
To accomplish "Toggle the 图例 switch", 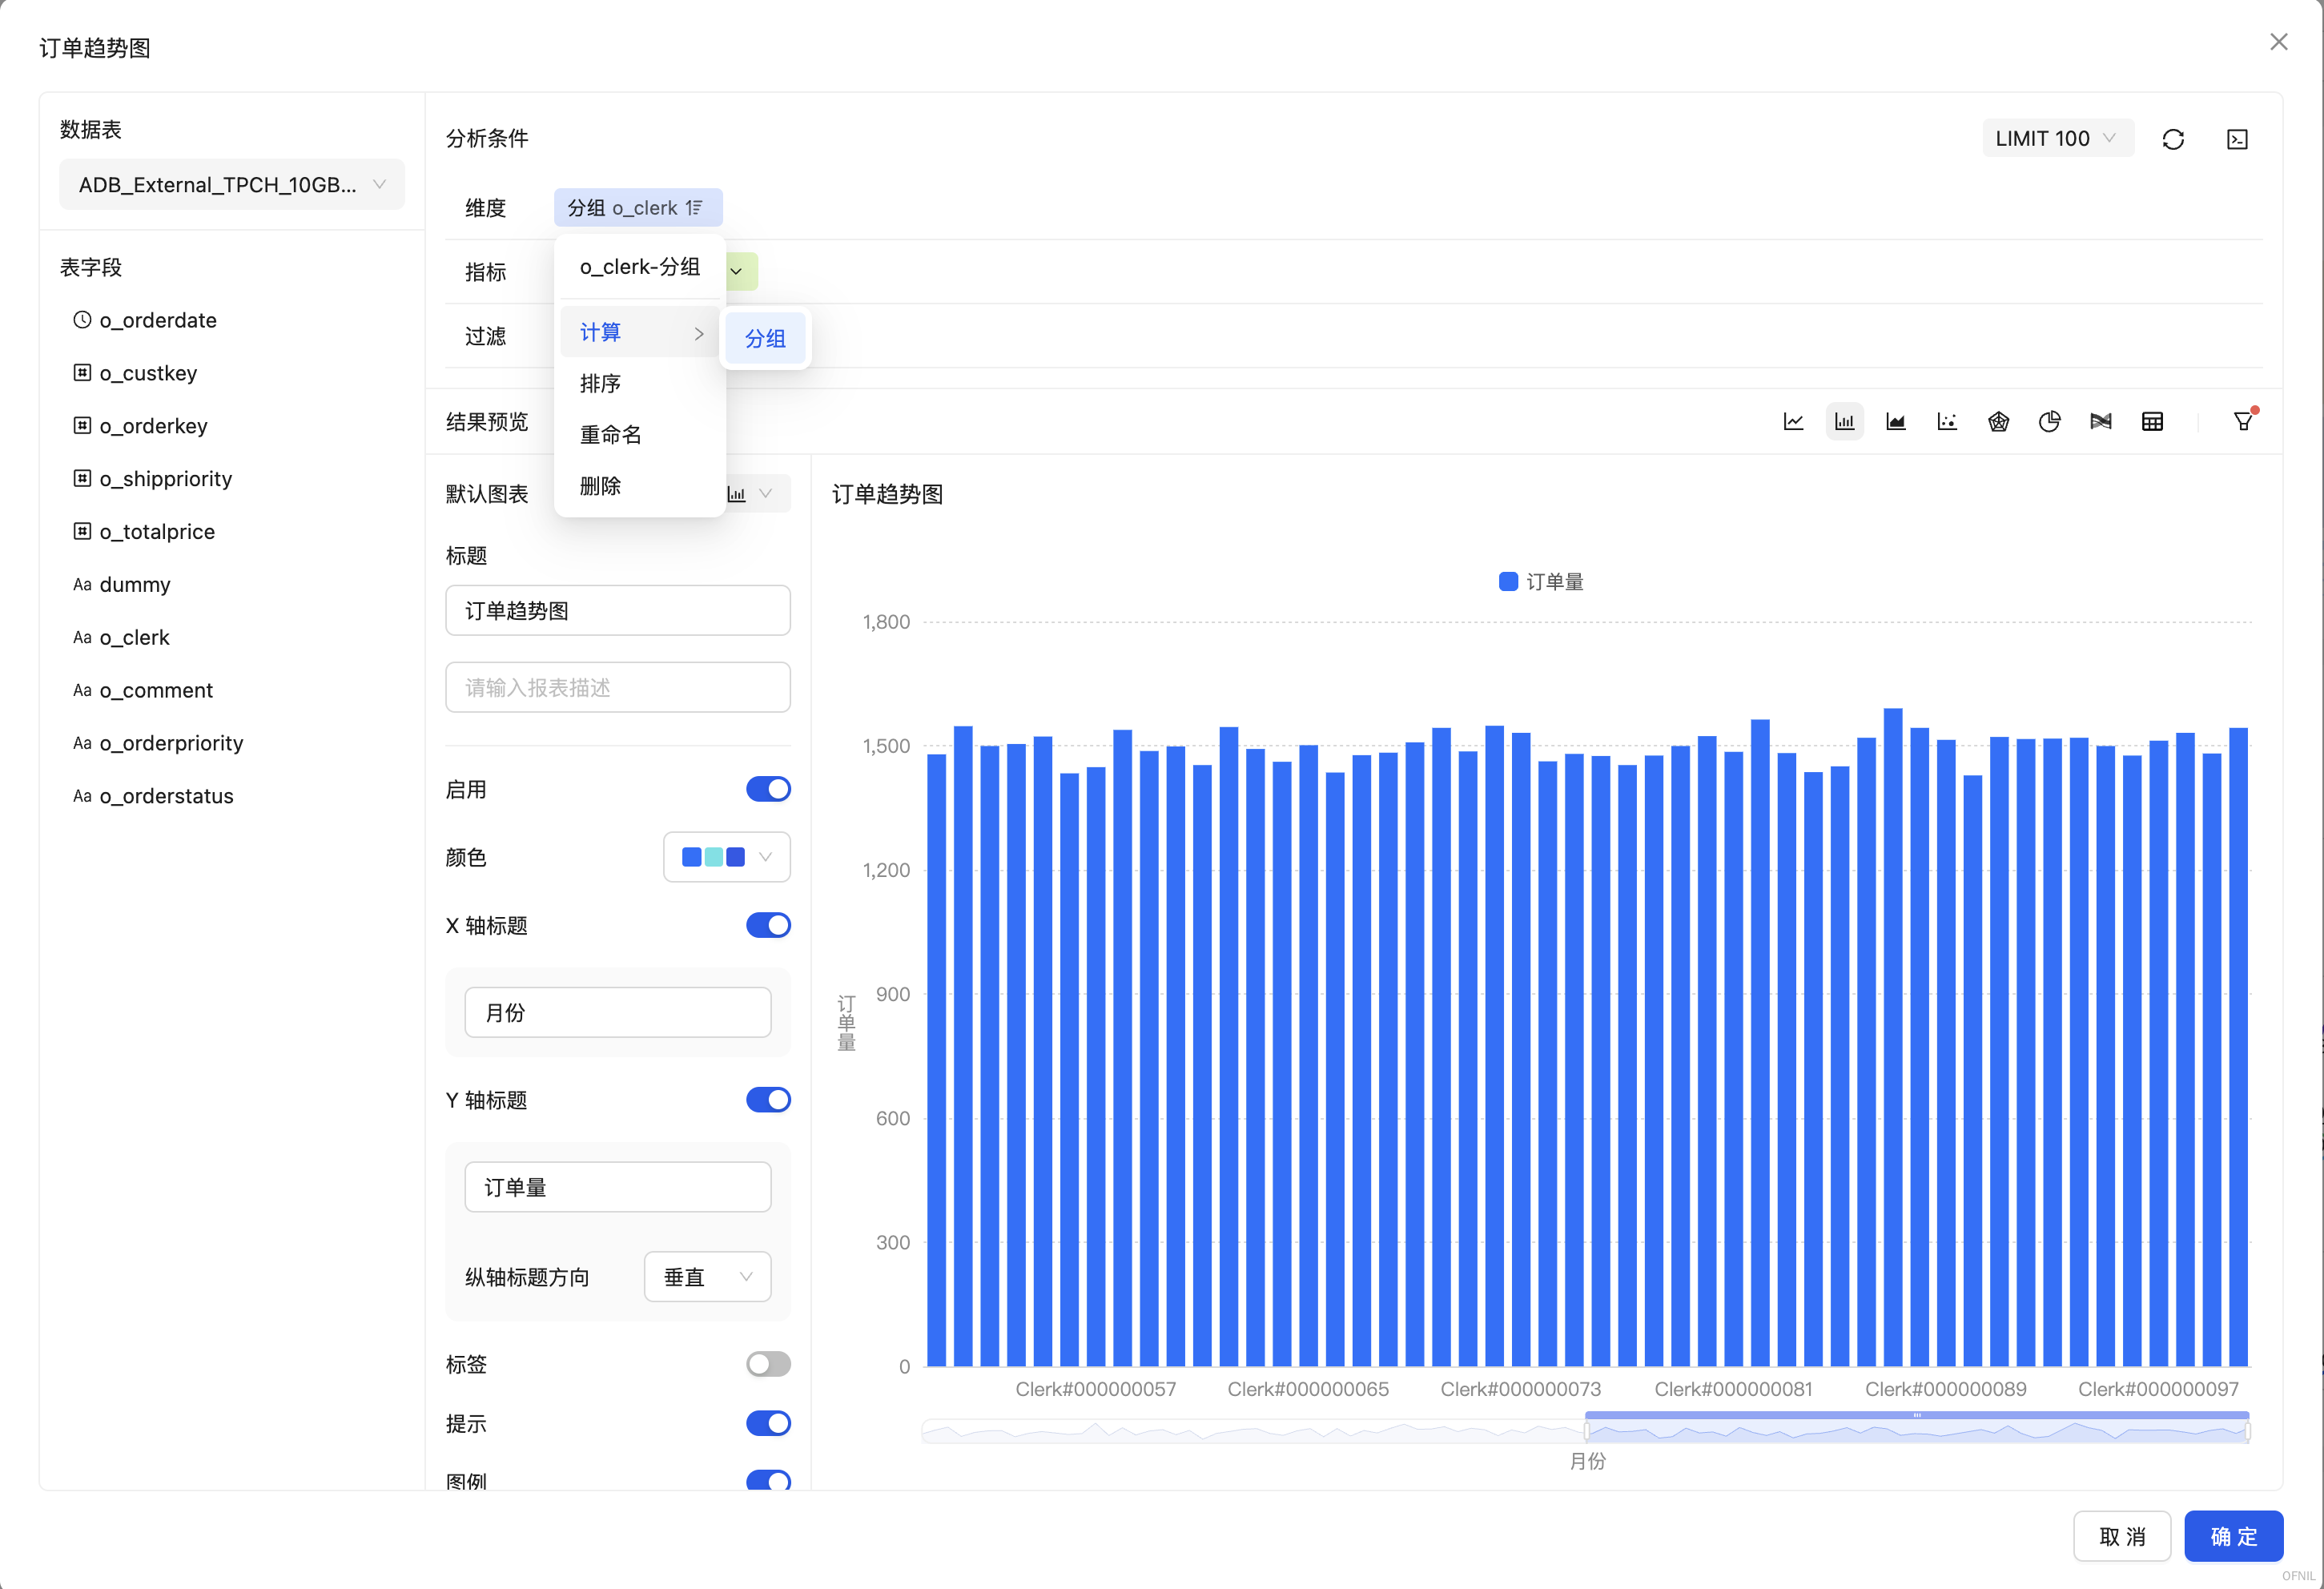I will (x=768, y=1480).
